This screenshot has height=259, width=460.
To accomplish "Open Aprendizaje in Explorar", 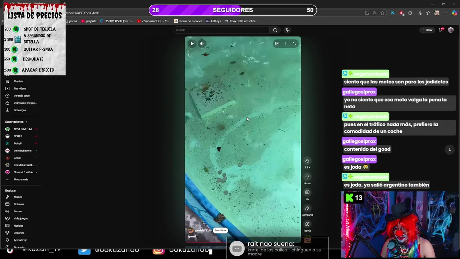I will 20,240.
